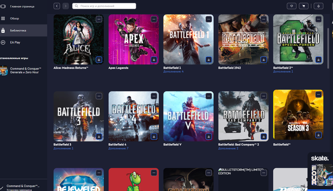The height and width of the screenshot is (191, 333).
Task: Open Command & Conquer install-complete notification
Action: coord(23,187)
